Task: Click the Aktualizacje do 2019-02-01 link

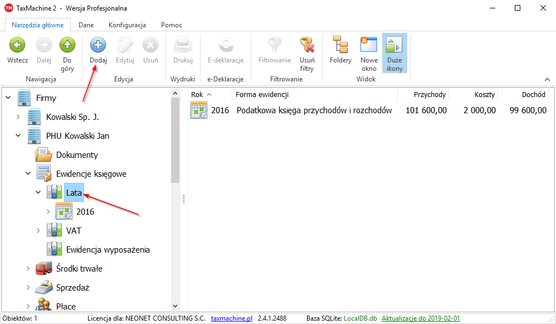Action: coord(420,318)
